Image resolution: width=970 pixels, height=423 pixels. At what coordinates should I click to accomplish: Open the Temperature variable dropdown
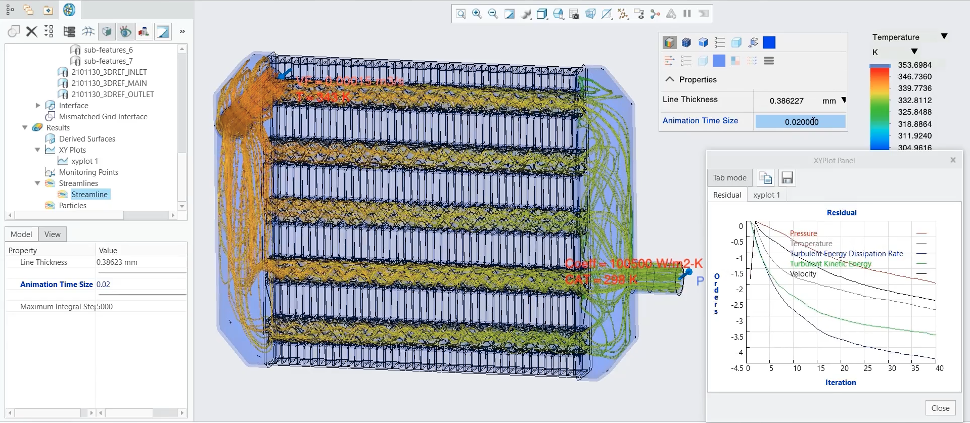(x=944, y=36)
